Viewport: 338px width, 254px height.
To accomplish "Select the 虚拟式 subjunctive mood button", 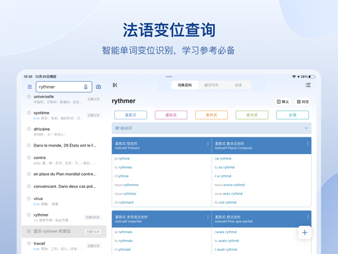I will 171,115.
